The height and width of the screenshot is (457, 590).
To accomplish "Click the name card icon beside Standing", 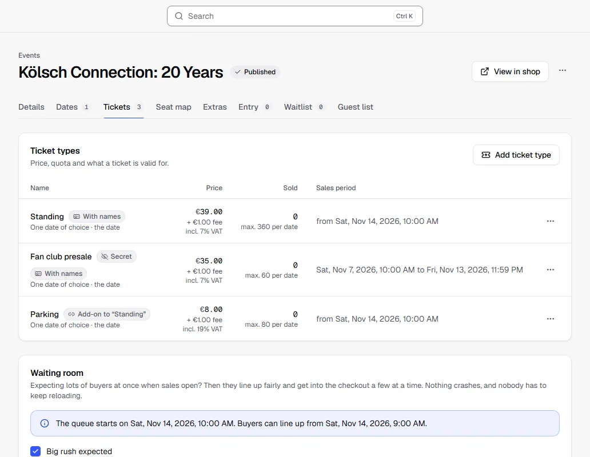I will tap(77, 217).
